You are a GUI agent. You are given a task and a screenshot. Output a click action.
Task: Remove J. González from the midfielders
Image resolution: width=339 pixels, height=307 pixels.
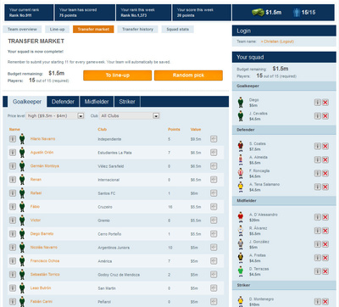pyautogui.click(x=325, y=244)
